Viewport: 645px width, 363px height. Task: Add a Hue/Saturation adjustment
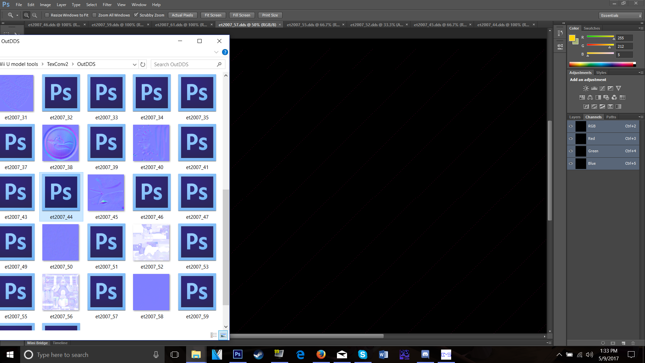point(582,97)
